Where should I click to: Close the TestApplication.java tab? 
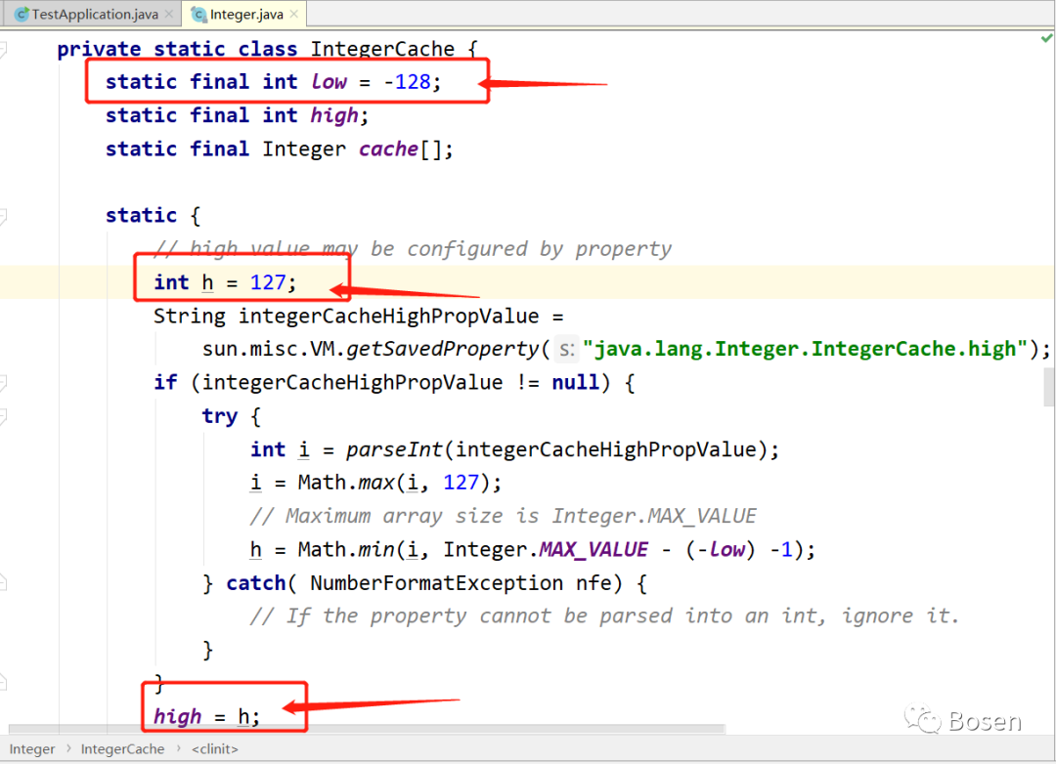[169, 14]
